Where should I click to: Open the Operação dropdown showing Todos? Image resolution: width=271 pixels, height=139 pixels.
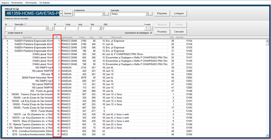click(x=147, y=14)
